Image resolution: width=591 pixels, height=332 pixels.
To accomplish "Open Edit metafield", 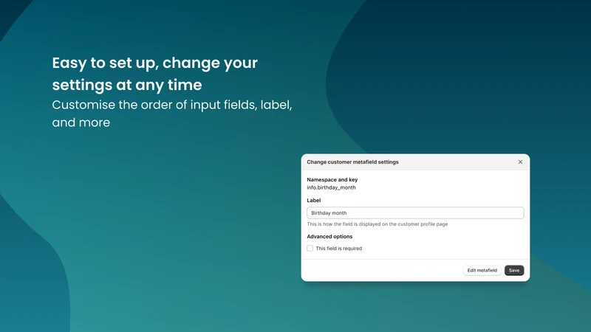I will click(482, 270).
